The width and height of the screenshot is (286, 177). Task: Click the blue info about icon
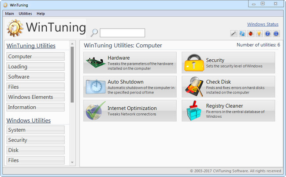click(x=276, y=34)
